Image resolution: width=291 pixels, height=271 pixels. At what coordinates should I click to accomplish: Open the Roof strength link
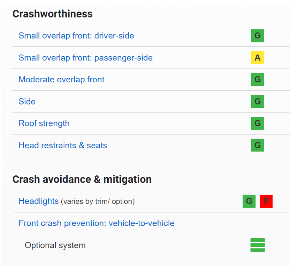[x=44, y=123]
